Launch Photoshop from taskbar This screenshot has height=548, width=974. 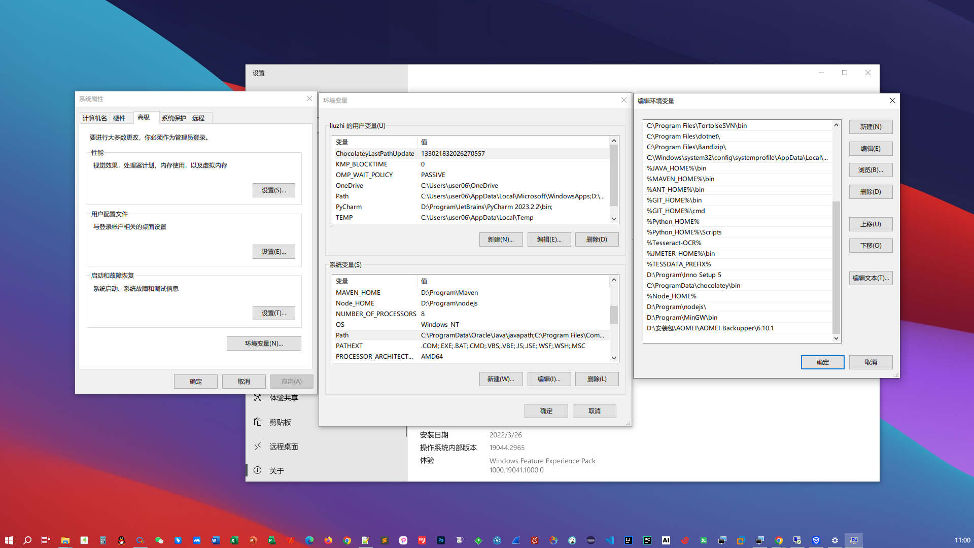tap(441, 540)
